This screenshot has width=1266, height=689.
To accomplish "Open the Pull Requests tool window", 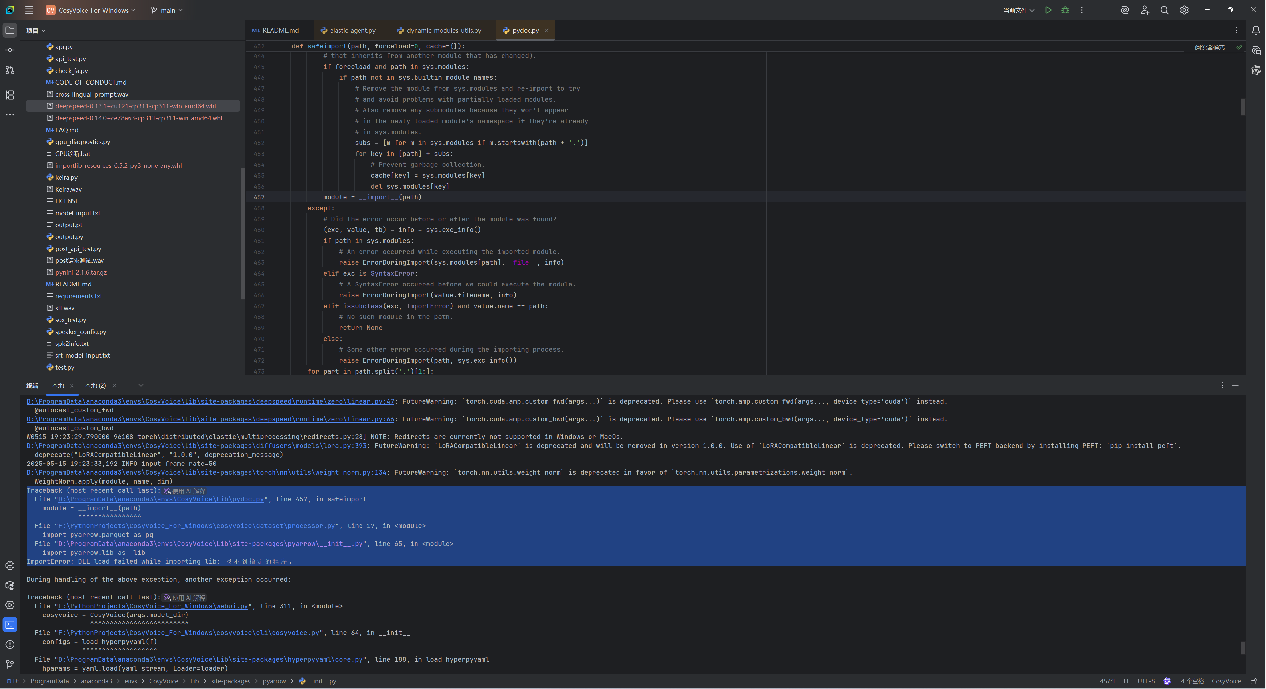I will point(10,70).
